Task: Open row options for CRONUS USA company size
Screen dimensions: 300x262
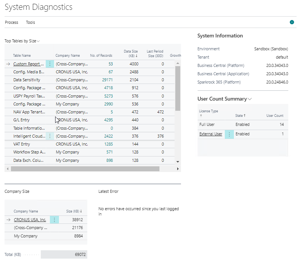Action: (x=54, y=220)
